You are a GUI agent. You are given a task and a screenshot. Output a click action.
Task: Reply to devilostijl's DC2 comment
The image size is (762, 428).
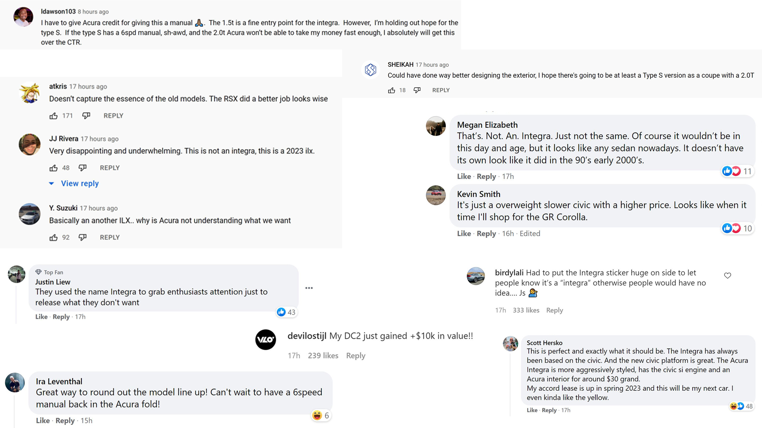click(356, 356)
